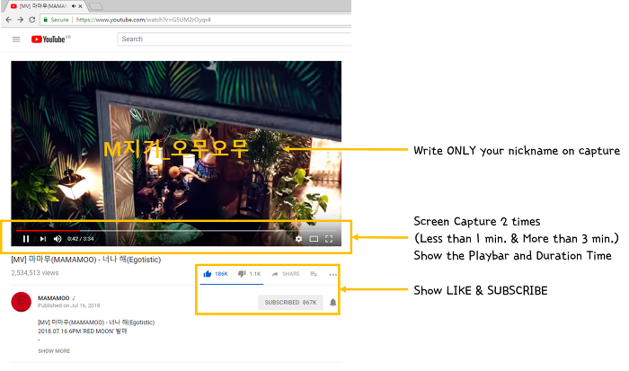Click the video title Egotistic text
This screenshot has height=371, width=629.
pos(86,260)
